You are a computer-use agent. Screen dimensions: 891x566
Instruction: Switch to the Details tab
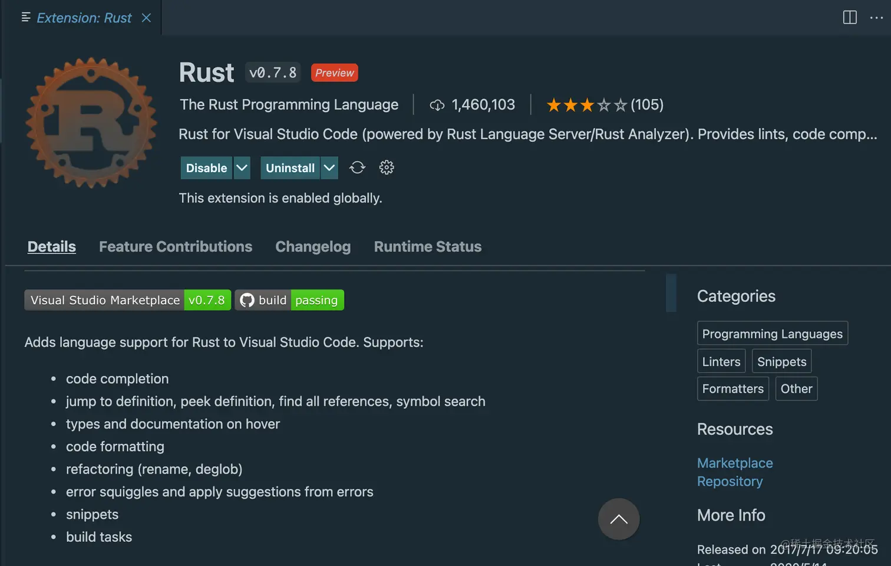52,246
